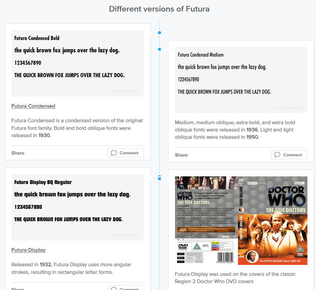Viewport: 316px width, 290px height.
Task: Enlarge the Doctor Who Five Doctors DVD cover
Action: pyautogui.click(x=241, y=221)
